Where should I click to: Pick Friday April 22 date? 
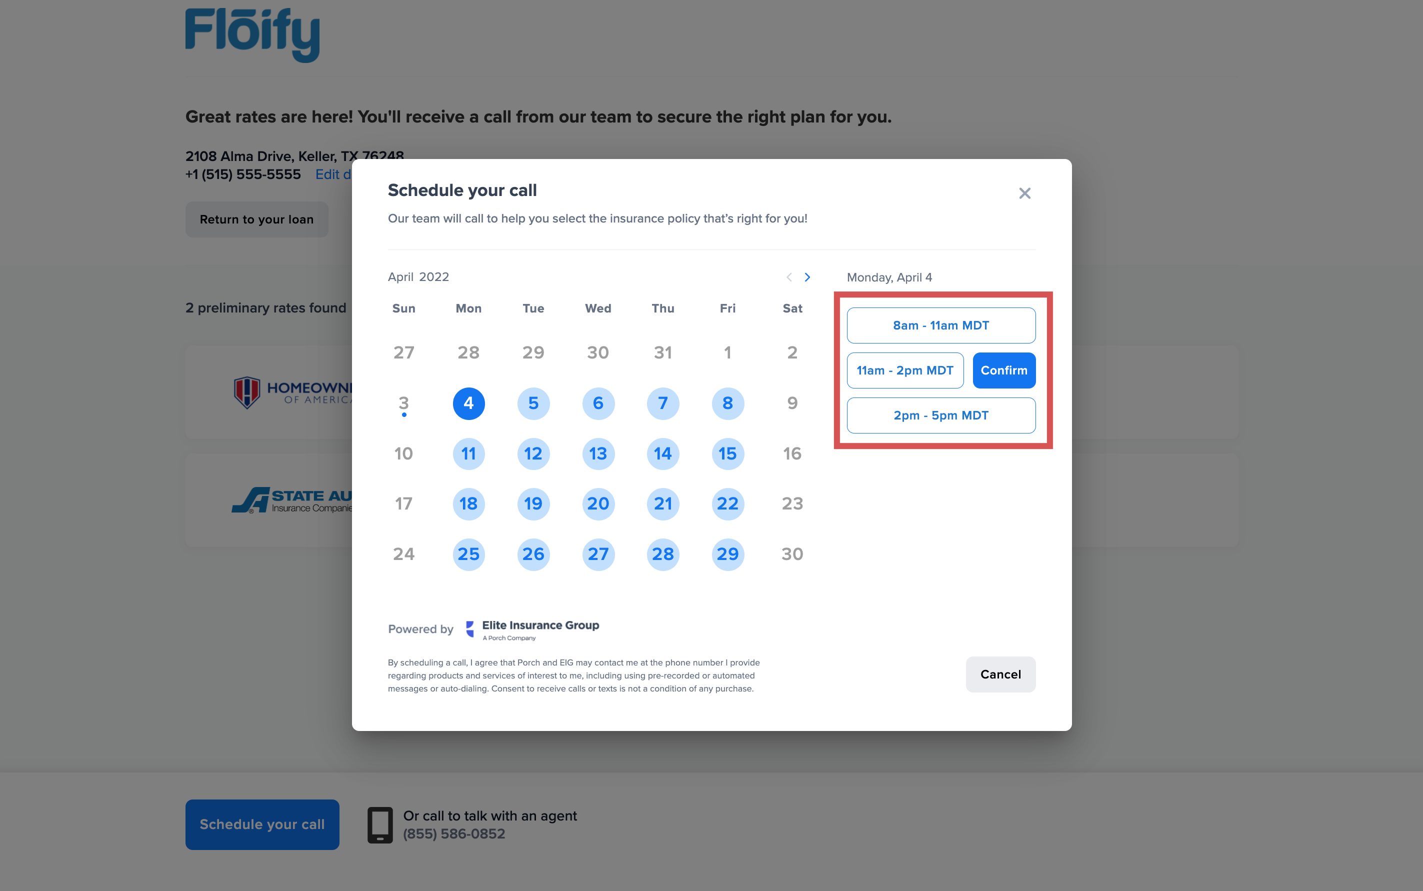click(x=727, y=504)
